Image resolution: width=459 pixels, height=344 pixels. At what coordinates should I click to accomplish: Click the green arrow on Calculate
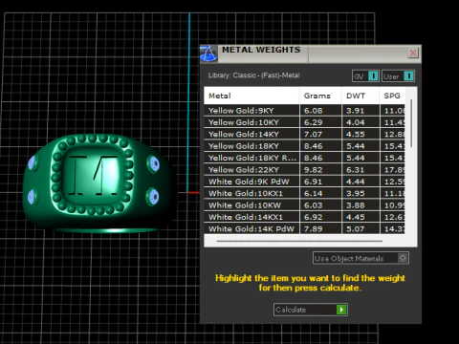click(x=341, y=310)
